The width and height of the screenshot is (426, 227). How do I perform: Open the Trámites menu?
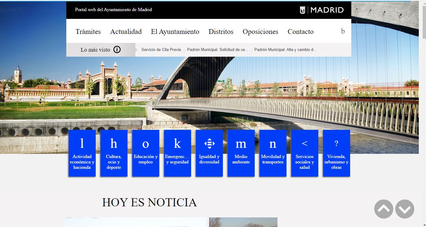[88, 31]
